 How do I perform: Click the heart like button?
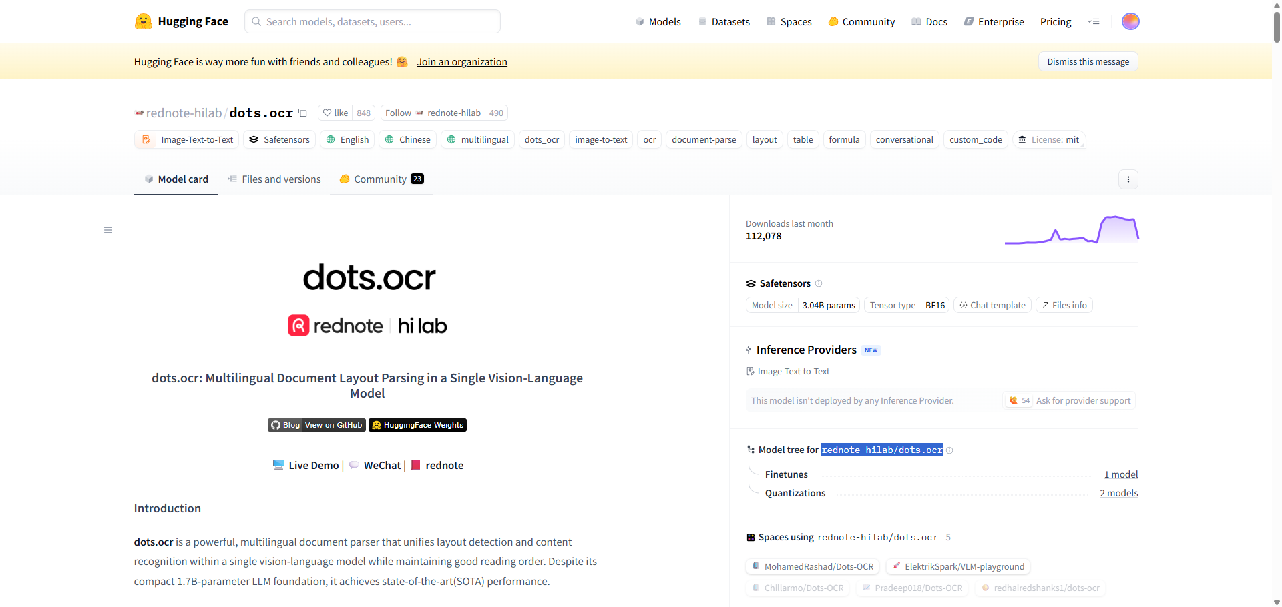click(336, 113)
